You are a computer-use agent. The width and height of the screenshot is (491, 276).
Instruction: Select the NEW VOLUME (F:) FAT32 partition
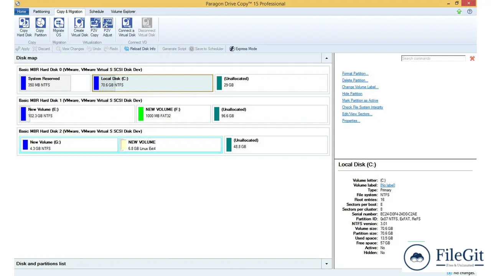tap(173, 114)
